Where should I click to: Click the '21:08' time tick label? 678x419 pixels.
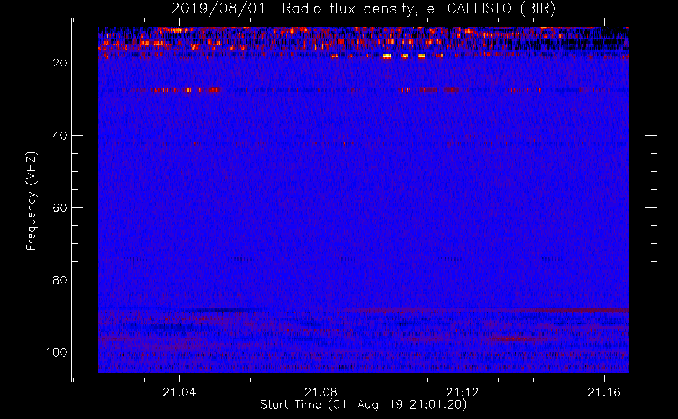[x=321, y=393]
